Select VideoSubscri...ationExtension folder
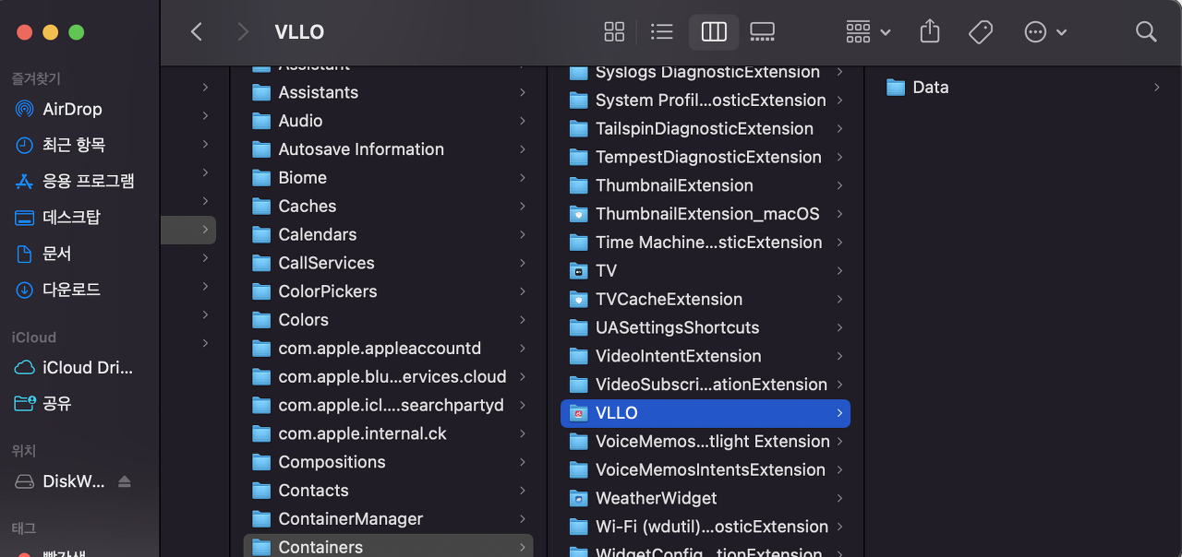 pyautogui.click(x=706, y=385)
